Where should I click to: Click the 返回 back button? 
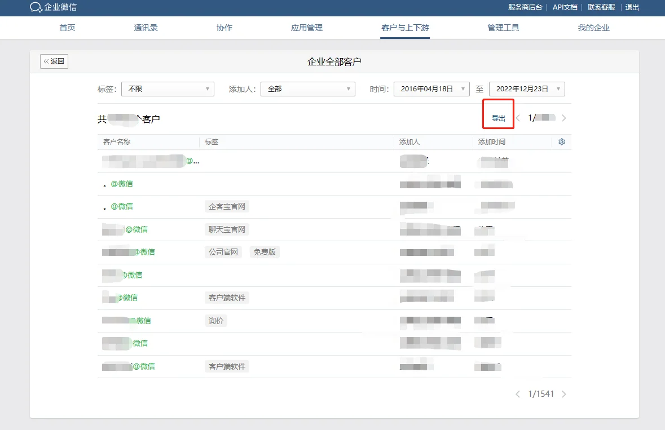tap(54, 61)
